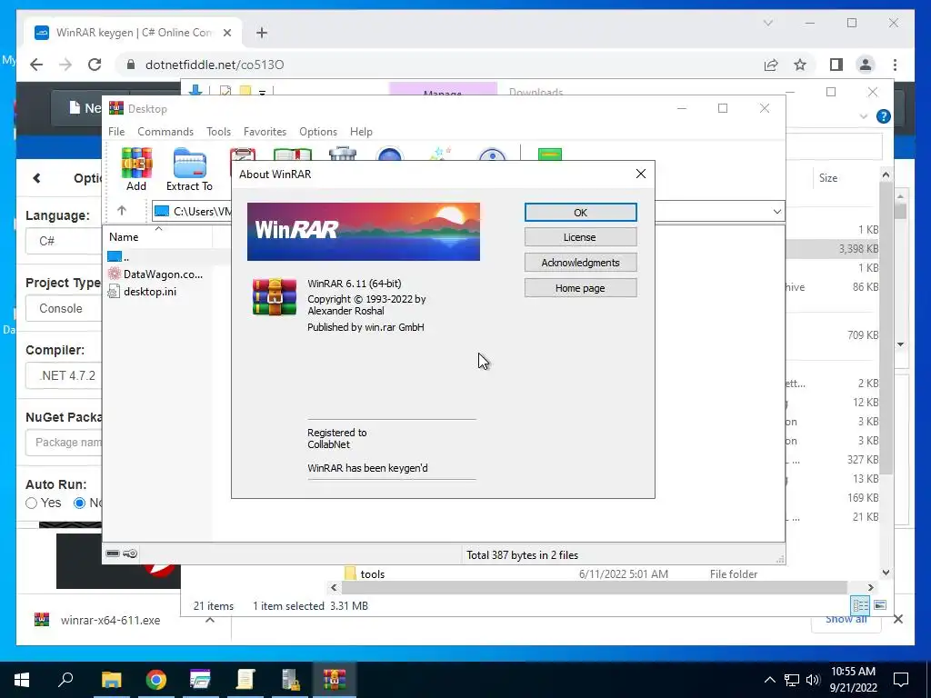
Task: Open the Favorites menu
Action: (265, 131)
